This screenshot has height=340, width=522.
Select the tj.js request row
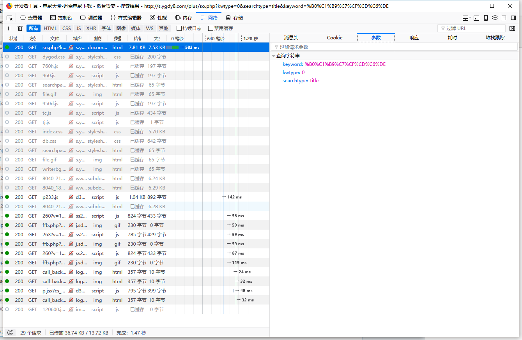pos(136,122)
